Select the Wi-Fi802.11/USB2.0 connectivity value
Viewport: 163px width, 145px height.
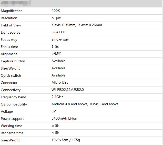[68, 90]
